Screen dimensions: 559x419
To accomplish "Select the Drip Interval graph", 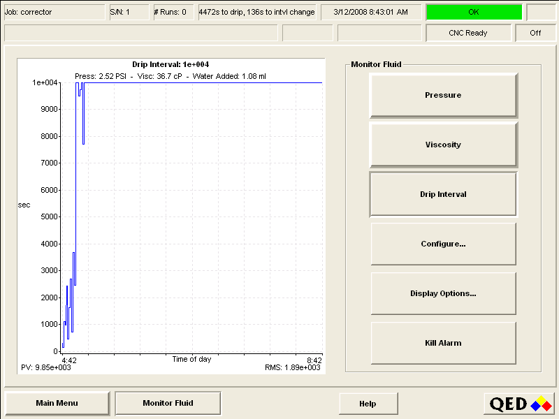I will 443,194.
